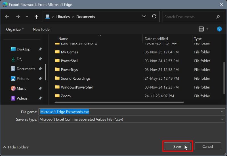Screen dimensions: 227x156
Task: Click the computer icon in address bar
Action: tap(48, 17)
